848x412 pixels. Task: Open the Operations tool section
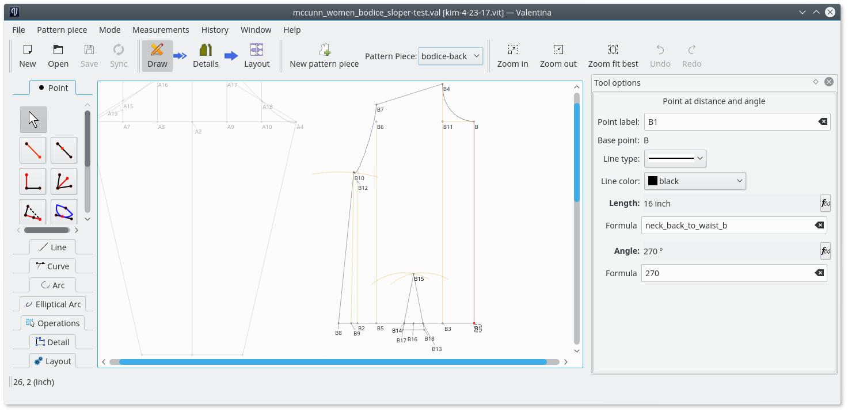pyautogui.click(x=52, y=323)
